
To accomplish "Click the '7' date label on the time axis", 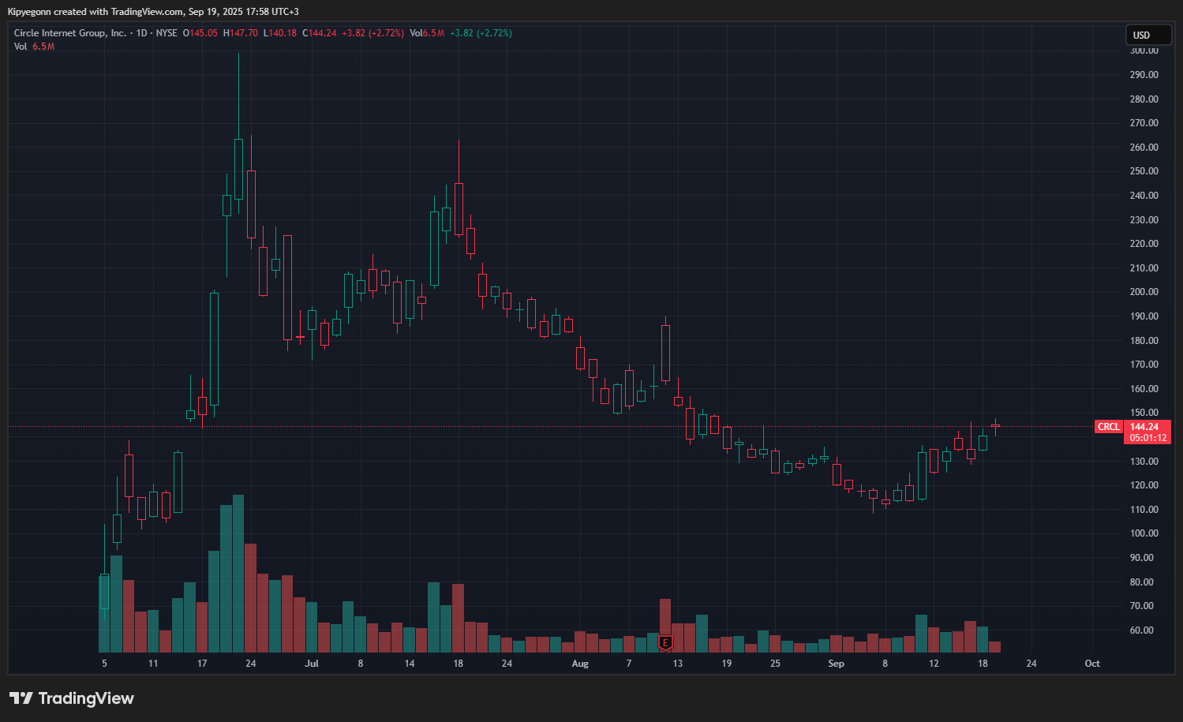I will (629, 664).
